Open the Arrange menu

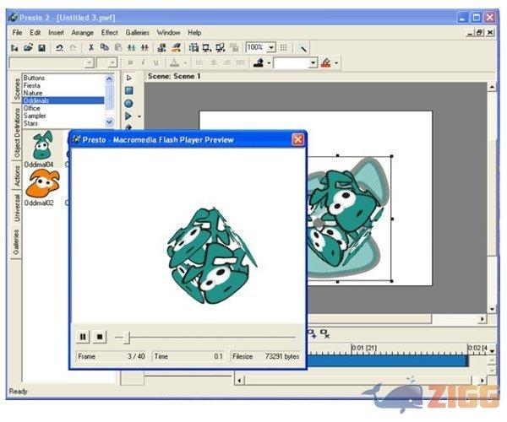point(82,33)
